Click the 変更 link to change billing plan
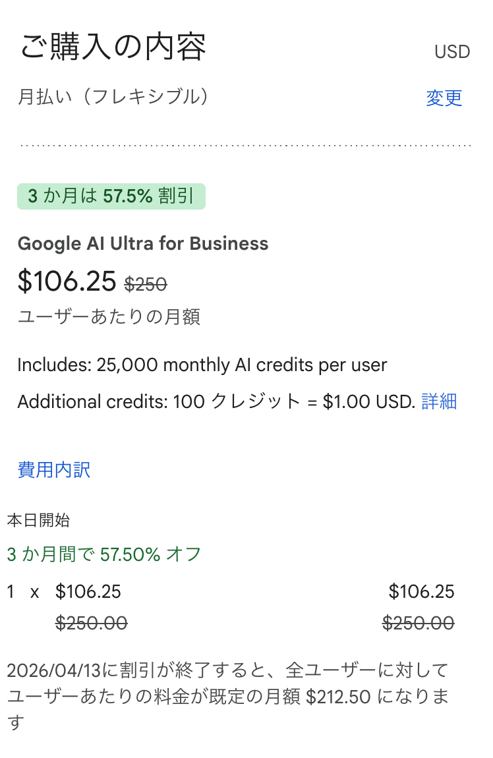 [x=444, y=98]
